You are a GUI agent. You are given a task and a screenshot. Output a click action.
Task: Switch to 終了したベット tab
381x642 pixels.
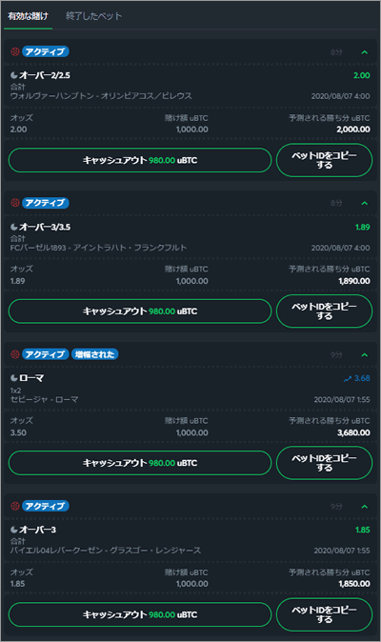click(93, 16)
